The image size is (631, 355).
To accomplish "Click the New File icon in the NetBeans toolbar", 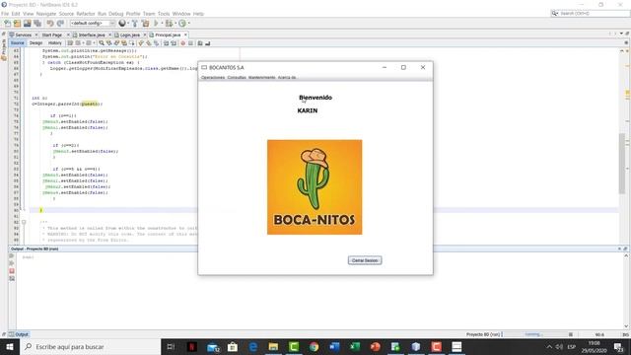I will click(8, 24).
